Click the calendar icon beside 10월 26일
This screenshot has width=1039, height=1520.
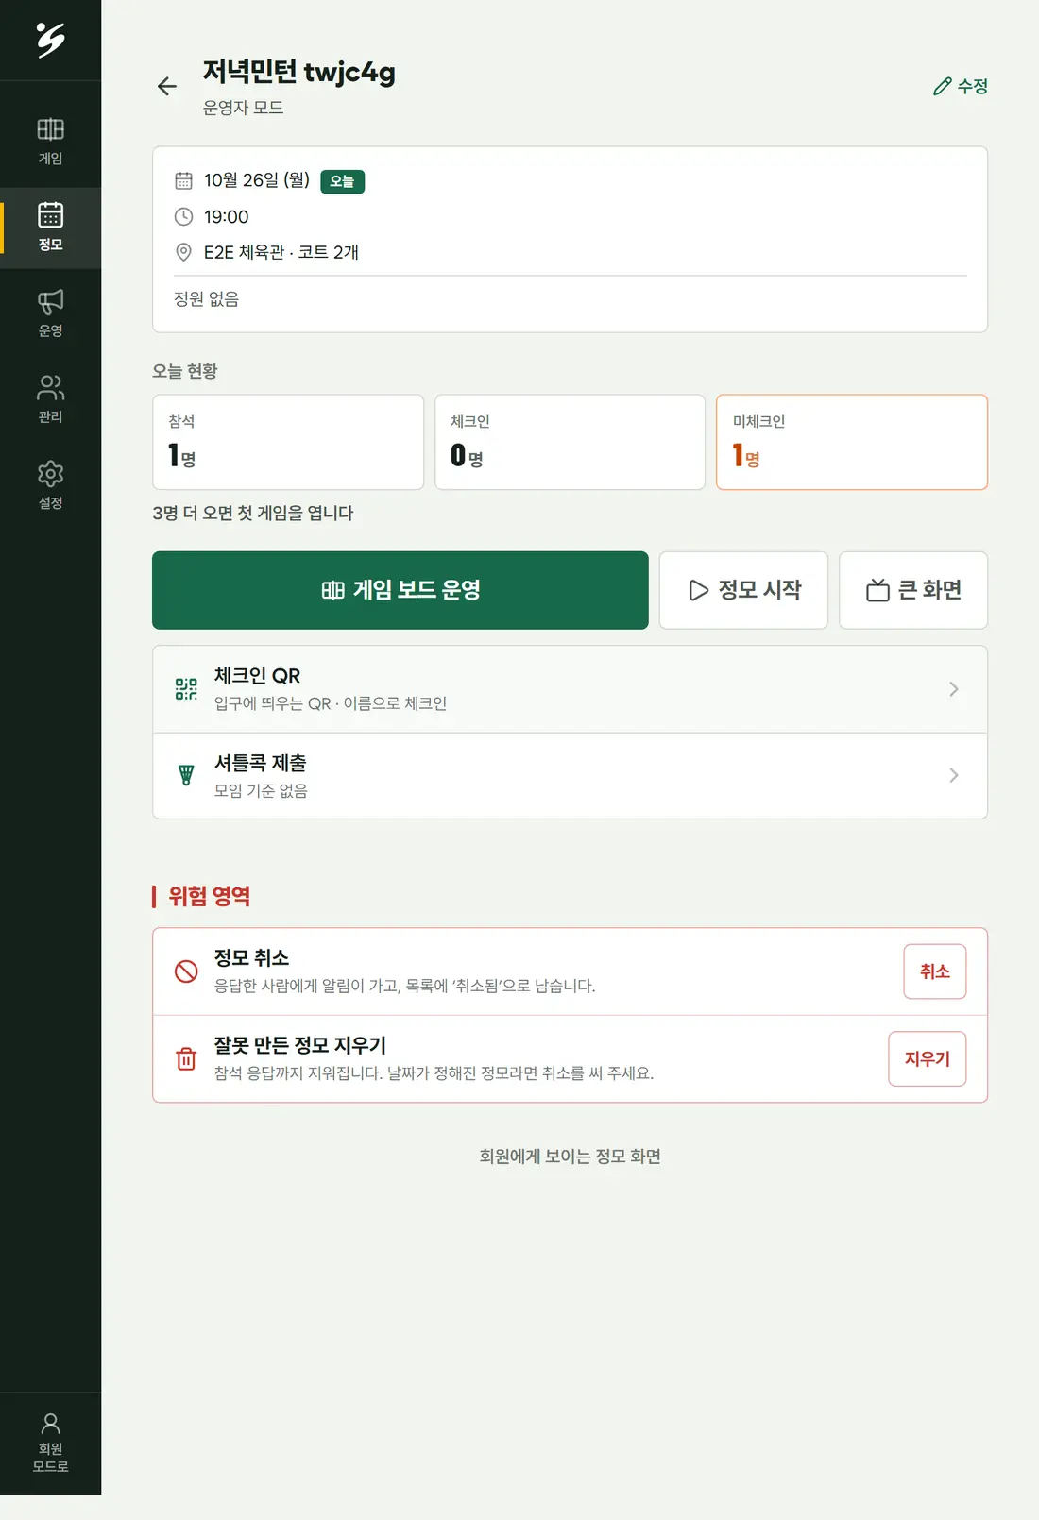coord(184,180)
